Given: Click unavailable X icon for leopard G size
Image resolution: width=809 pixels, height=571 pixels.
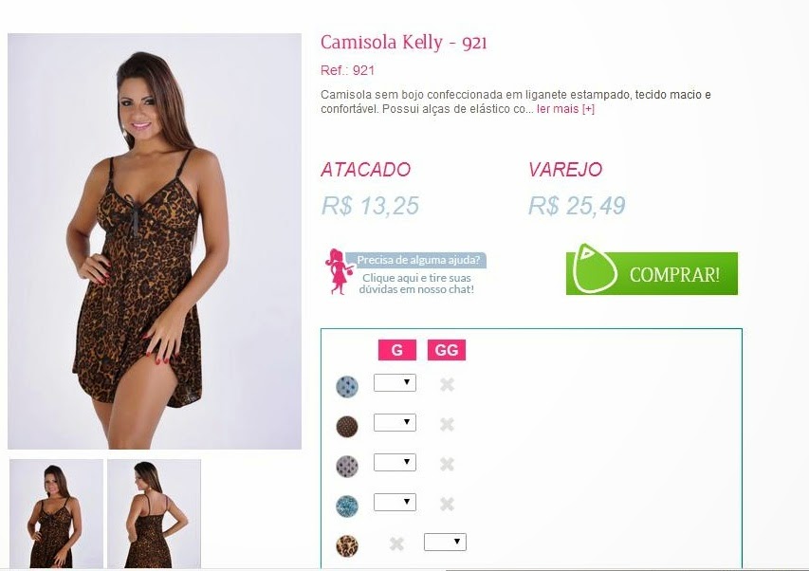Looking at the screenshot, I should pyautogui.click(x=396, y=543).
